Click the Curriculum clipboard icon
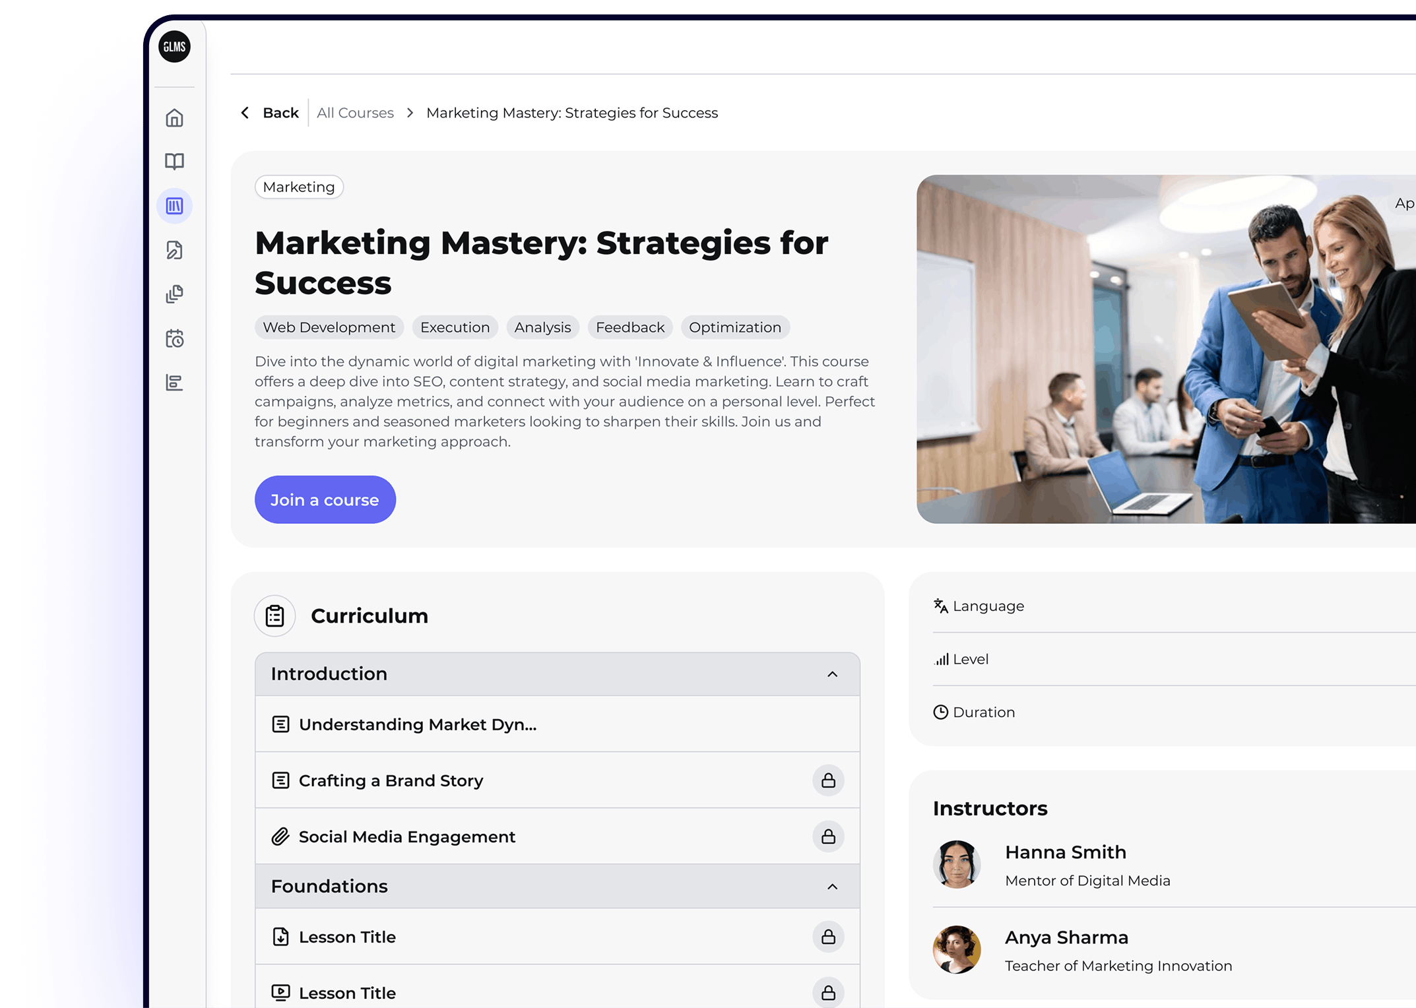The width and height of the screenshot is (1416, 1008). tap(274, 615)
